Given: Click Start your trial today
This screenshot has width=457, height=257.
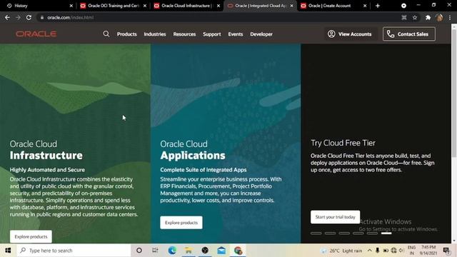Looking at the screenshot, I should pos(335,217).
